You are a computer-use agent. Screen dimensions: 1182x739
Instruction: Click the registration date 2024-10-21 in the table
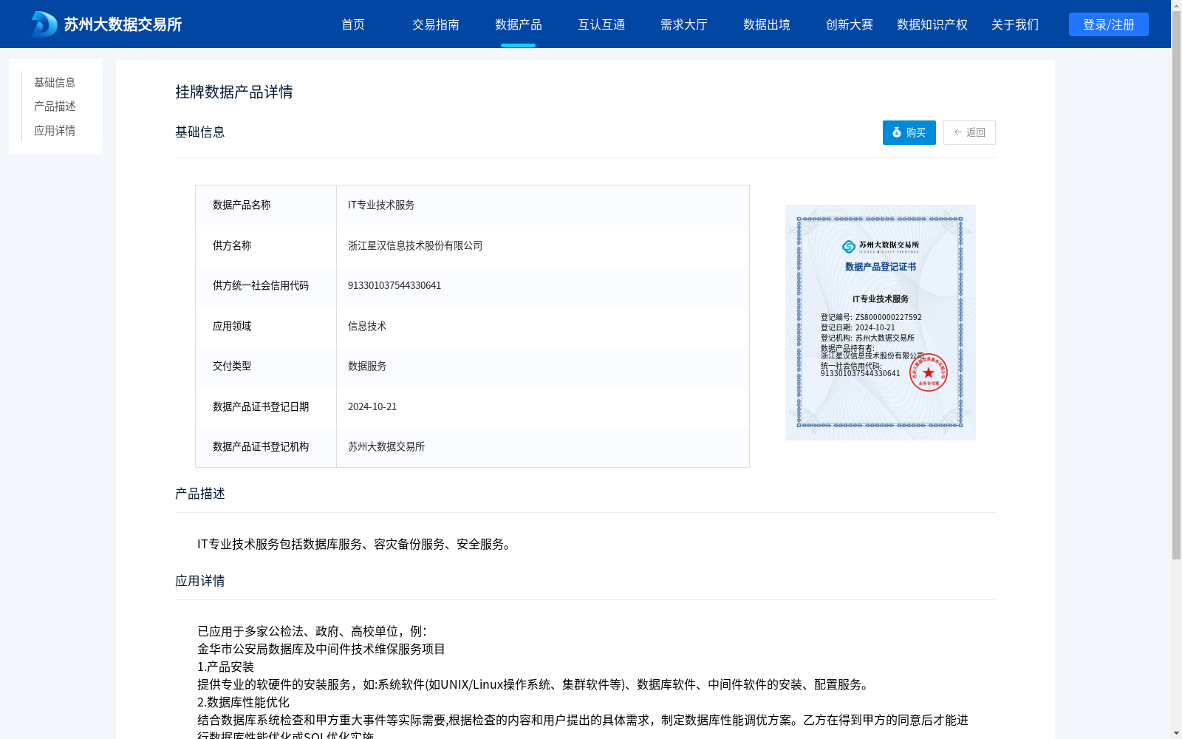372,406
